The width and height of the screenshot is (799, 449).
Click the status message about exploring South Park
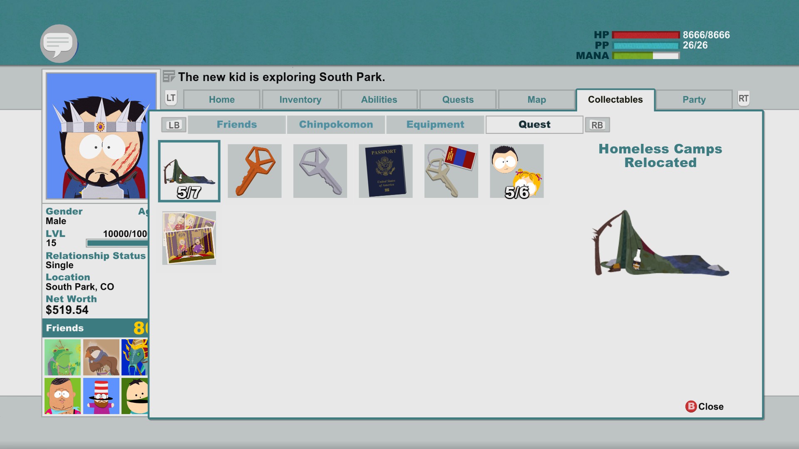pyautogui.click(x=282, y=77)
